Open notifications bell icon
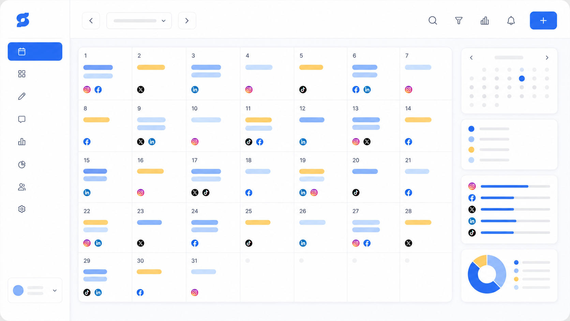Viewport: 570px width, 321px height. (511, 20)
